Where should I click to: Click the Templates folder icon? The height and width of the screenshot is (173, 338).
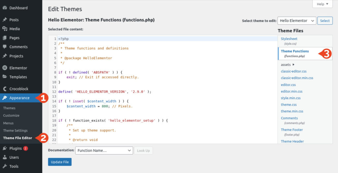[x=5, y=77]
